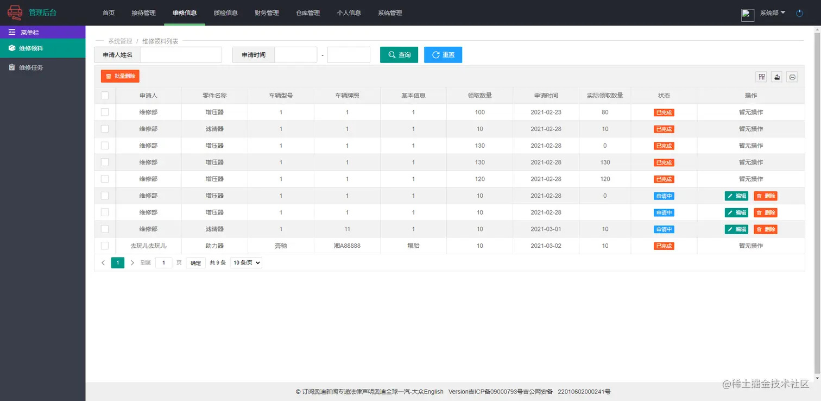
Task: Open the 10 条/页 page size dropdown
Action: coord(245,262)
